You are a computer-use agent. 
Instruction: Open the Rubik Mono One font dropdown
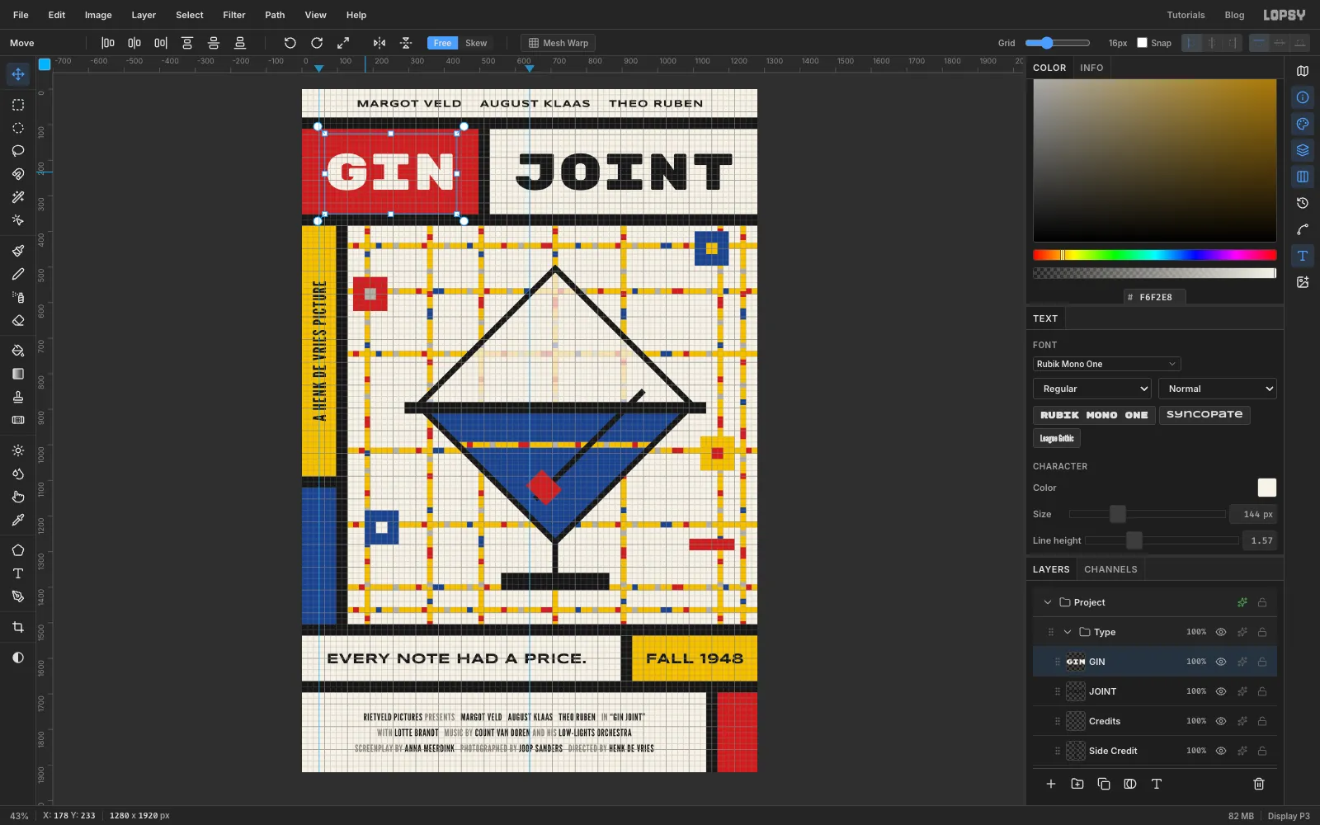tap(1106, 364)
